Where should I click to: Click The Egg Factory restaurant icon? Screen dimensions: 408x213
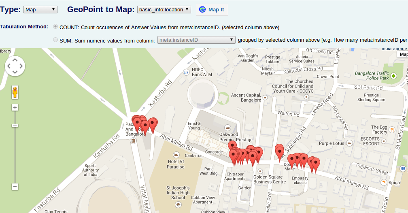(392, 130)
